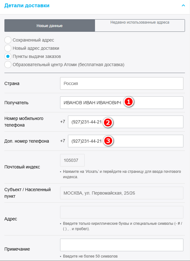190x261 pixels.
Task: Click the Почтовый индекс hint text
Action: click(122, 174)
